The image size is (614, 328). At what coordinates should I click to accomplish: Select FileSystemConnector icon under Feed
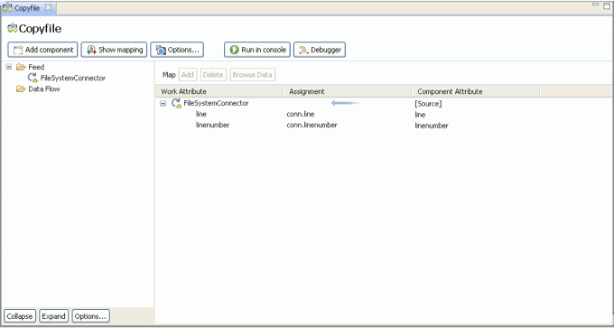tap(33, 78)
